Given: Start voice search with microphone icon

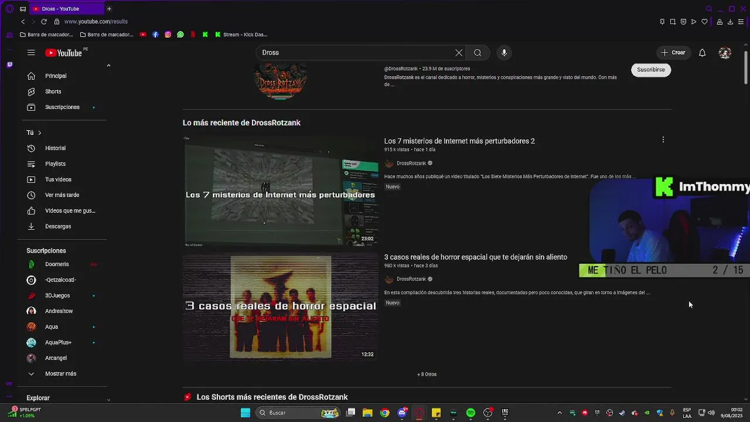Looking at the screenshot, I should point(504,53).
